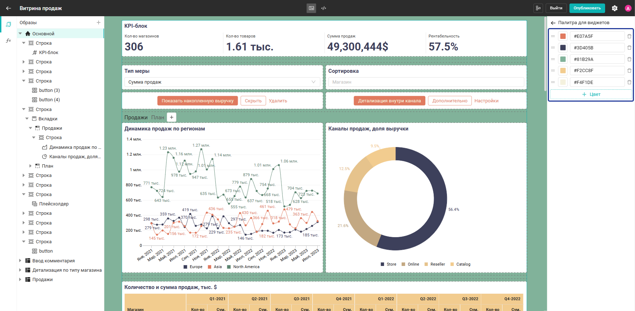635x311 pixels.
Task: Click the Дополнительно button
Action: [x=450, y=101]
